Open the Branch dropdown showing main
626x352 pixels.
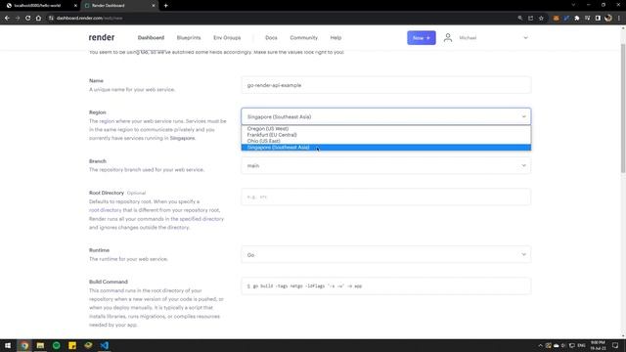pyautogui.click(x=386, y=165)
